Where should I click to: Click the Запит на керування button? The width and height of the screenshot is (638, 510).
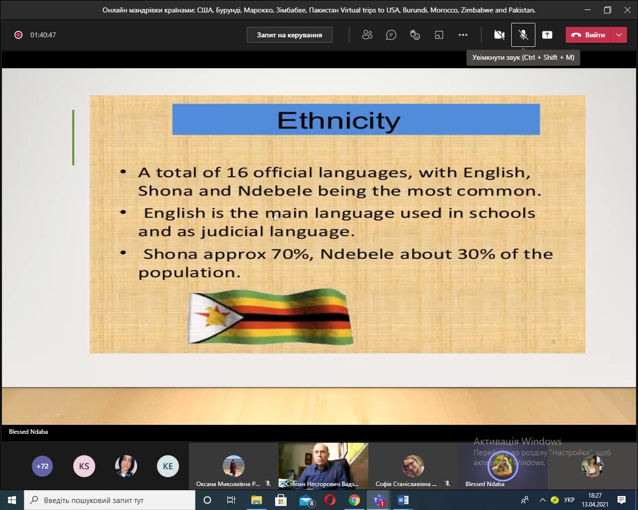(289, 35)
